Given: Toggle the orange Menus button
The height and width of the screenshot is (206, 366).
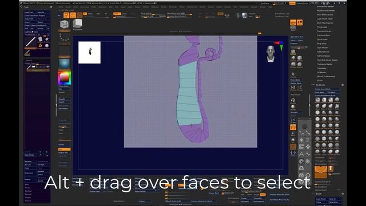Looking at the screenshot, I should coord(292,3).
